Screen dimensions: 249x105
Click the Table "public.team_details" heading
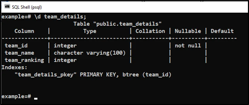tap(117, 24)
